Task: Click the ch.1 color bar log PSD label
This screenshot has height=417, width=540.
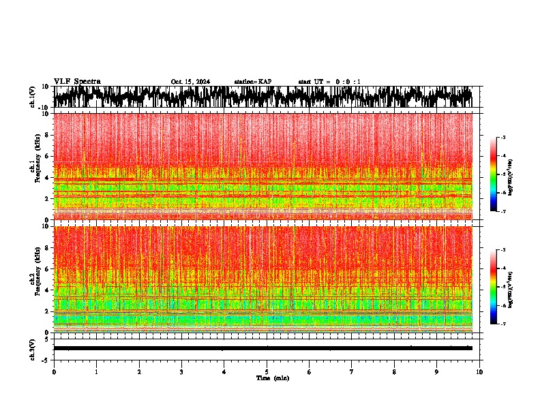Action: point(511,178)
